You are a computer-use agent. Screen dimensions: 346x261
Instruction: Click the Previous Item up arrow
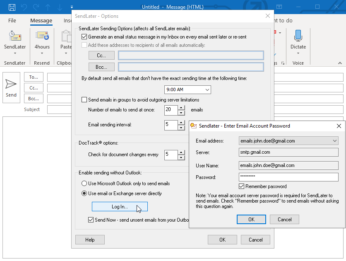(x=48, y=7)
